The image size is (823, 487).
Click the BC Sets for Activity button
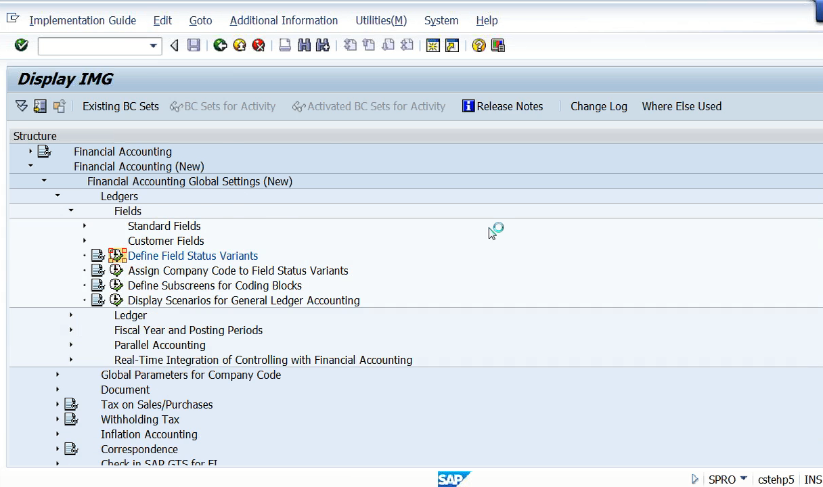click(x=223, y=106)
